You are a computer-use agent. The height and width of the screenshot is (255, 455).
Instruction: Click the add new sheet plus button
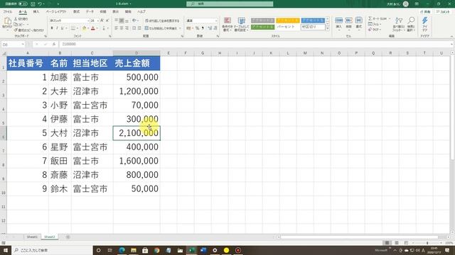click(x=68, y=237)
